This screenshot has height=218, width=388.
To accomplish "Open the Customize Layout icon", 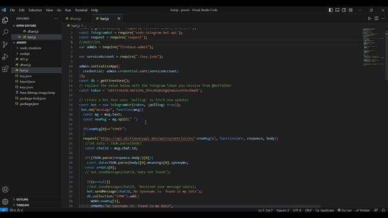I will (x=350, y=10).
